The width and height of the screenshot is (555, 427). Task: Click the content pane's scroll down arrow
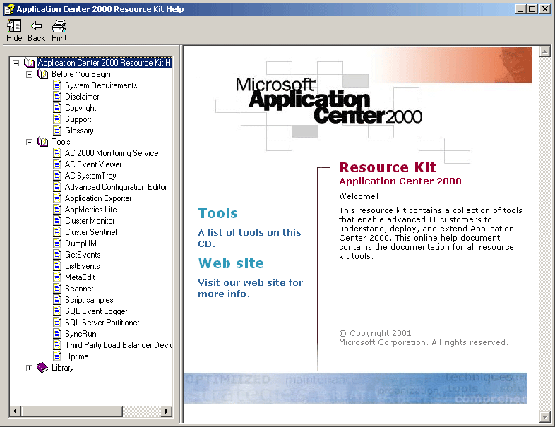pos(545,417)
